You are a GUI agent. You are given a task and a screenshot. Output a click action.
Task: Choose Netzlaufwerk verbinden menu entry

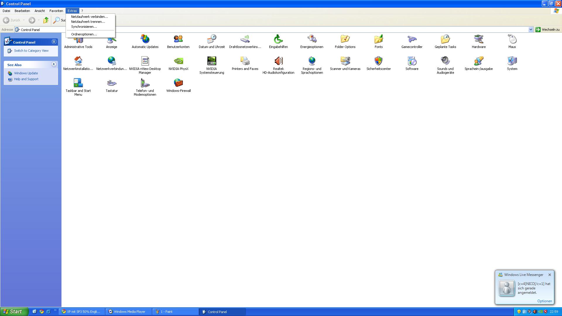pos(89,17)
